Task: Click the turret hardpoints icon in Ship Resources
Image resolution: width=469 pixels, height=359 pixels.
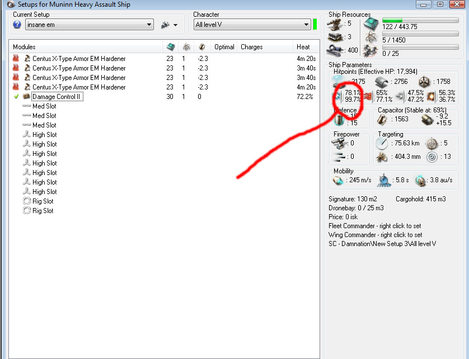Action: 335,24
